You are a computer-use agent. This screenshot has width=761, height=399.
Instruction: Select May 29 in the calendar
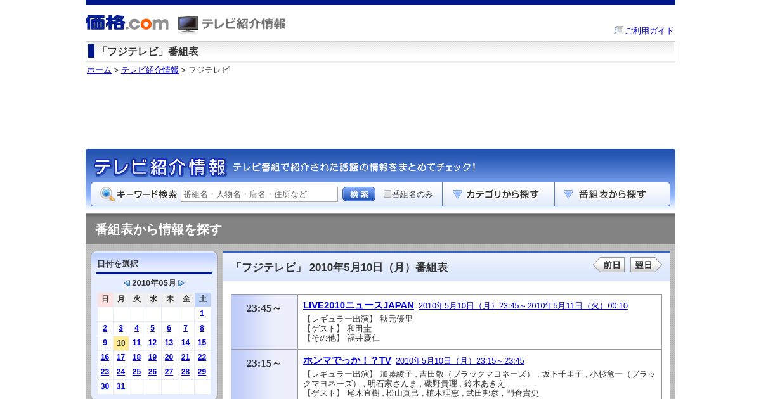(202, 372)
